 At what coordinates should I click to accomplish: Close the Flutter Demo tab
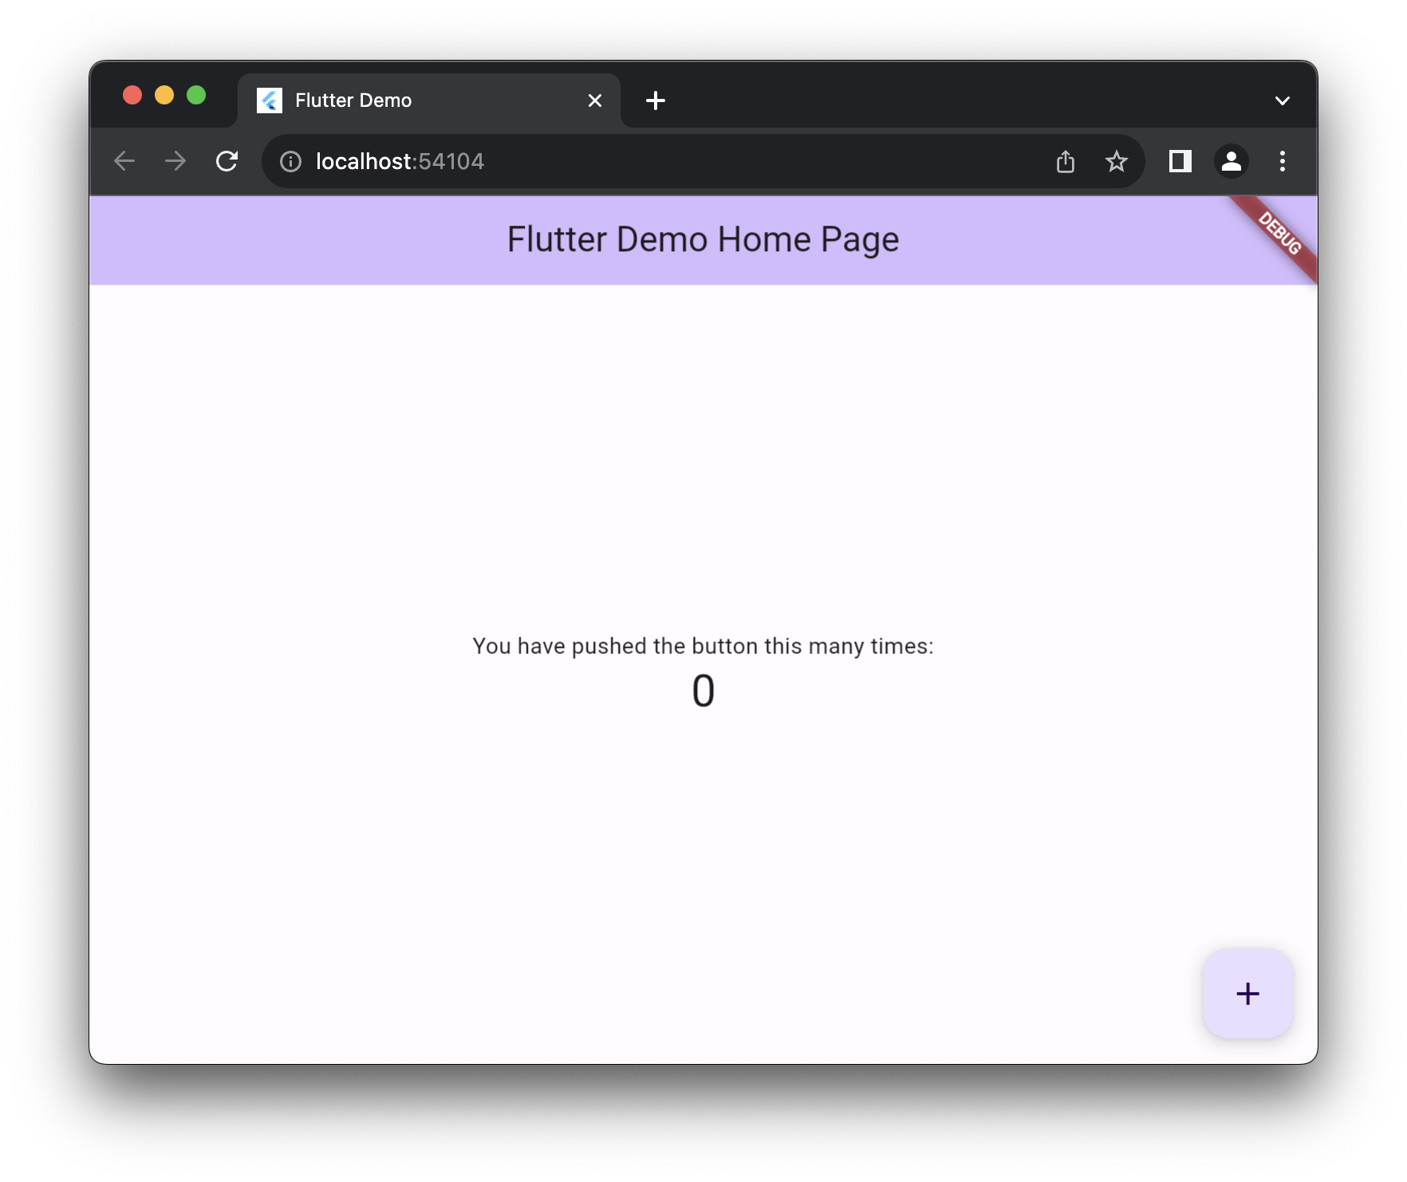[595, 100]
